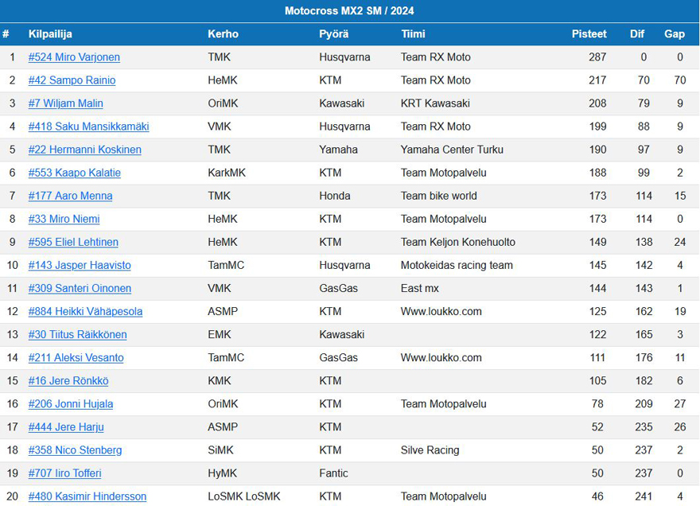Image resolution: width=700 pixels, height=506 pixels.
Task: Click the #211 Aleksi Vesanto link
Action: tap(76, 357)
